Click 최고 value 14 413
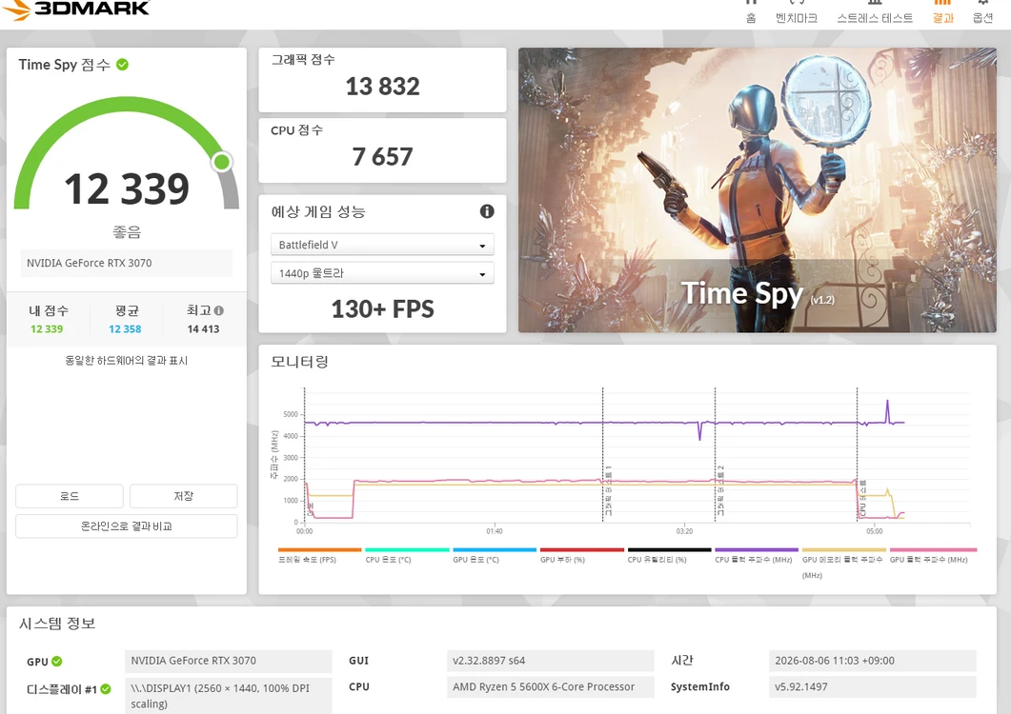Screen dimensions: 1011x714 203,329
